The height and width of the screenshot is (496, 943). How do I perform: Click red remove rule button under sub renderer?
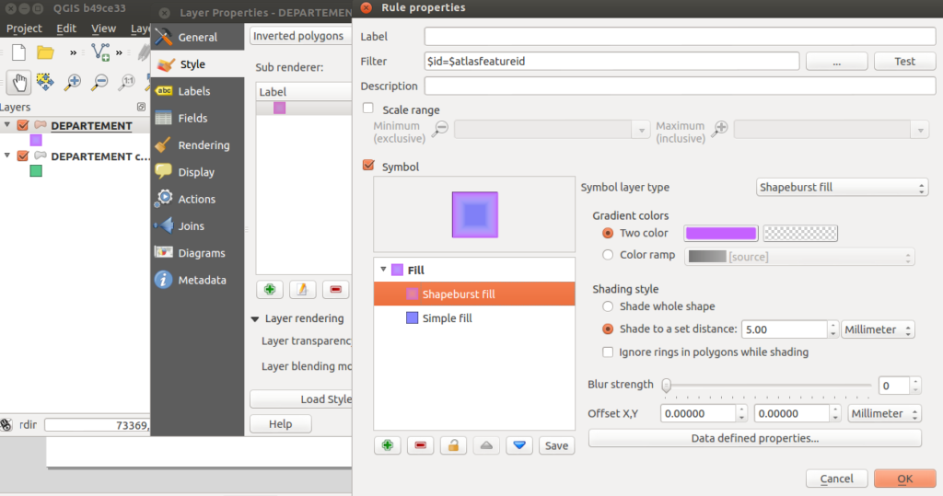(x=335, y=290)
